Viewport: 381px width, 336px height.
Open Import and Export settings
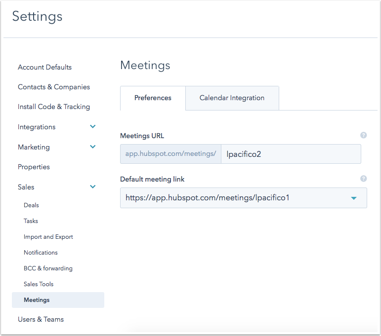tap(48, 237)
